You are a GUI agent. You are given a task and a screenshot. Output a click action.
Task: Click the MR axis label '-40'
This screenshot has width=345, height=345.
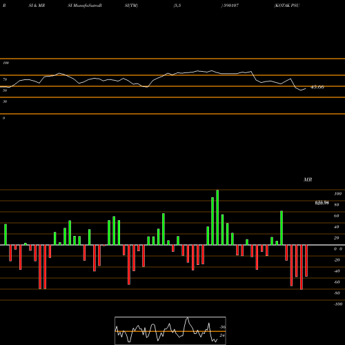(x=337, y=271)
